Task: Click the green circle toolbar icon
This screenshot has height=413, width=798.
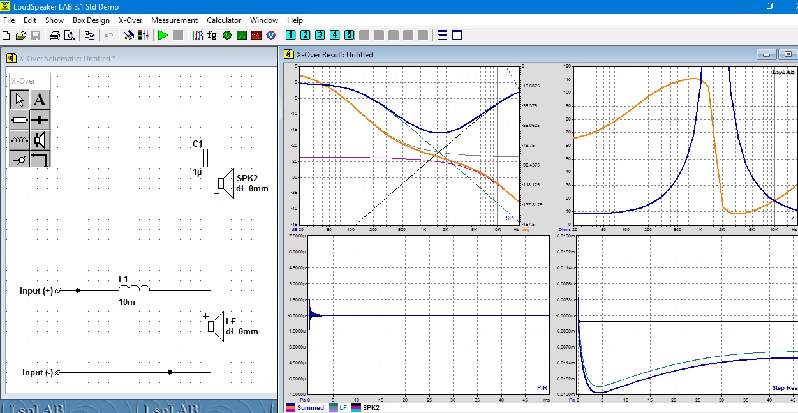Action: coord(227,35)
